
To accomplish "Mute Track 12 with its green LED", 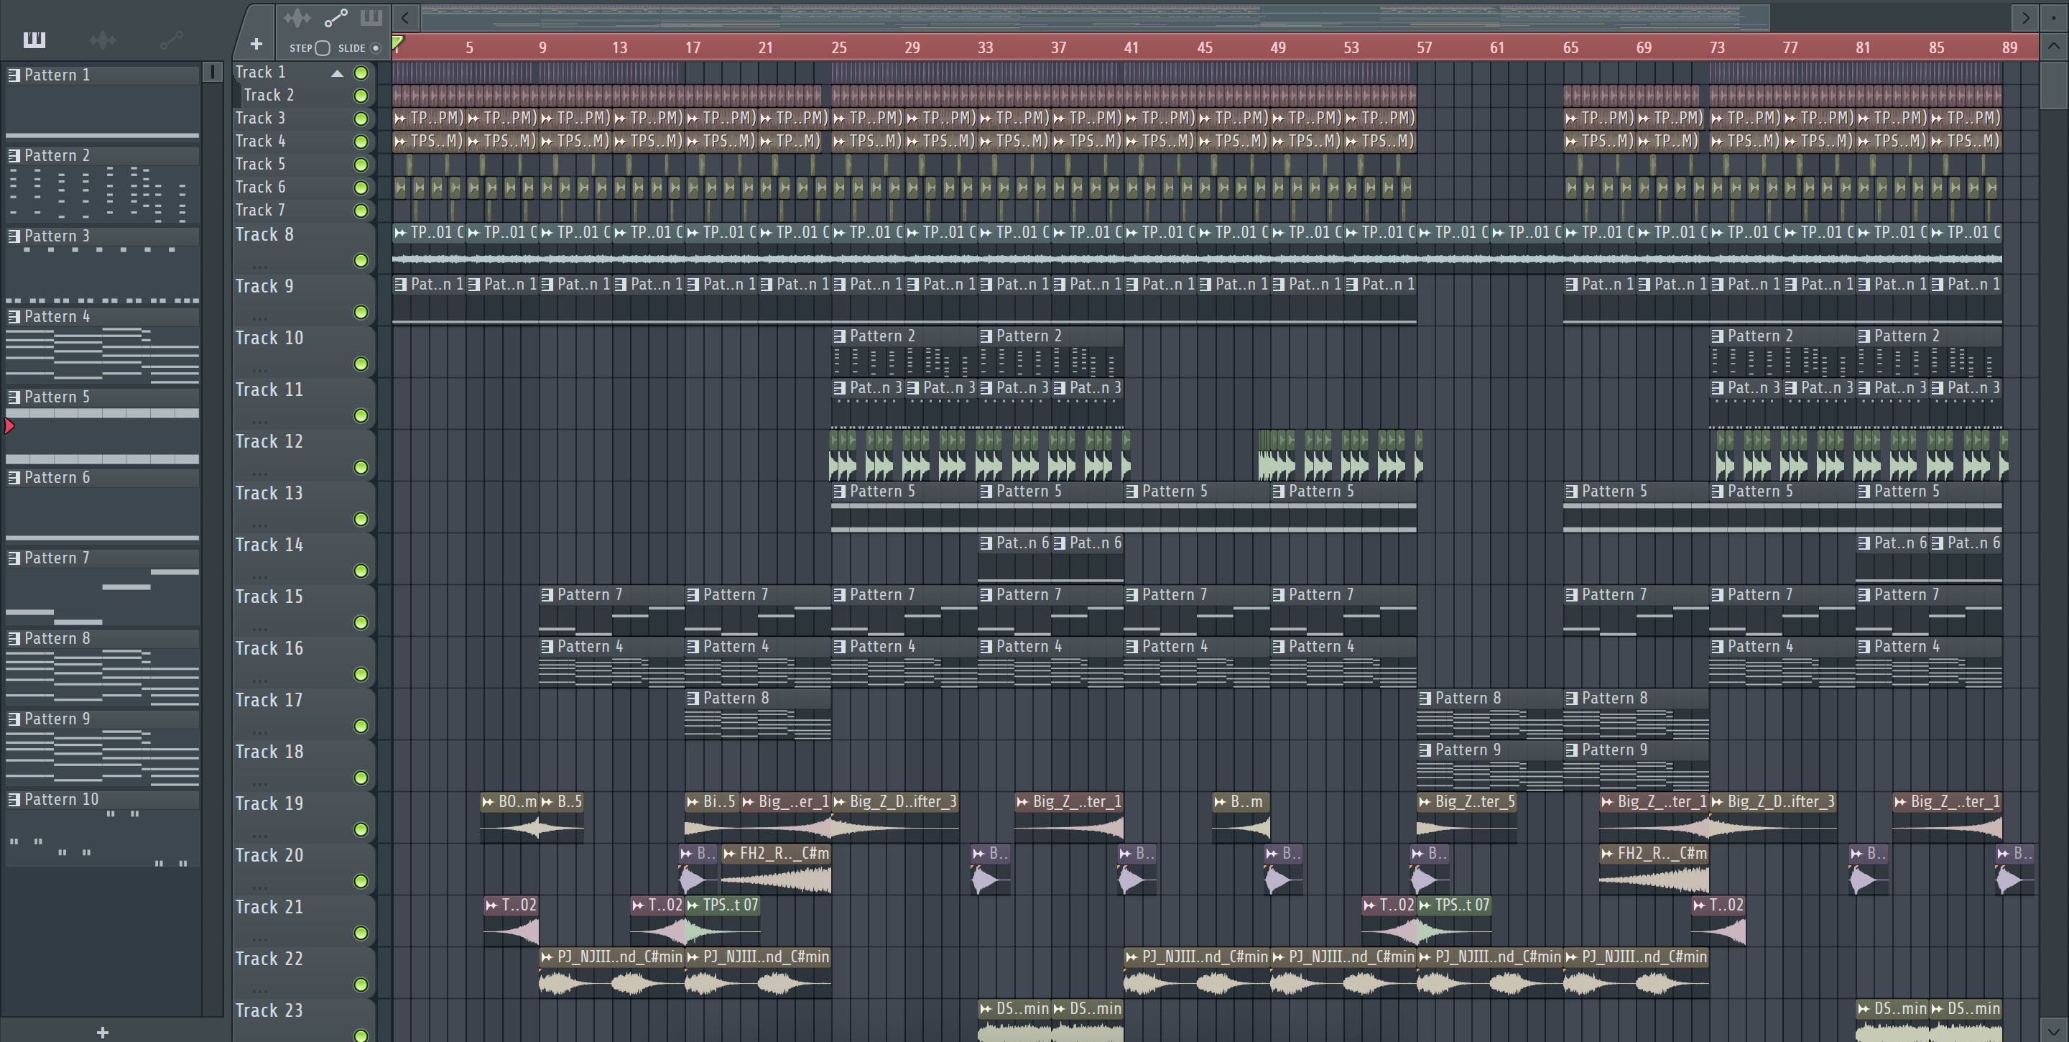I will 361,468.
